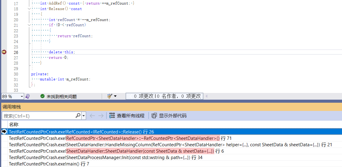Open the code cleanup broom icon
This screenshot has height=167, width=342.
click(110, 96)
